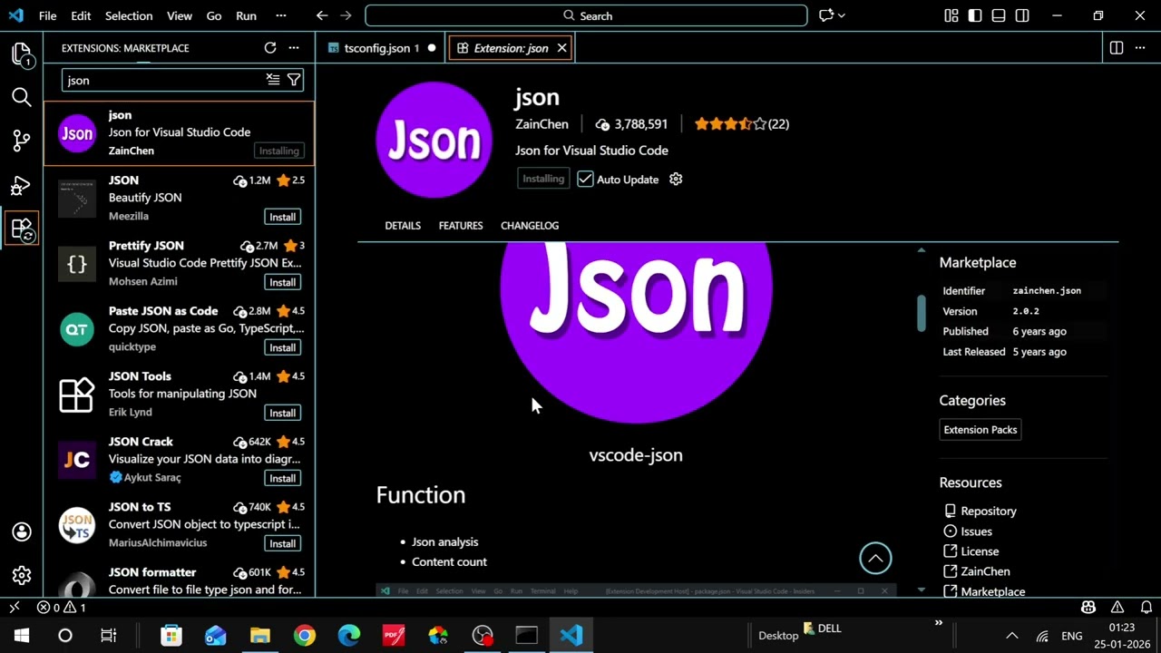Open the Explorer view in the activity bar
Screen dimensions: 1161x653
coord(22,54)
